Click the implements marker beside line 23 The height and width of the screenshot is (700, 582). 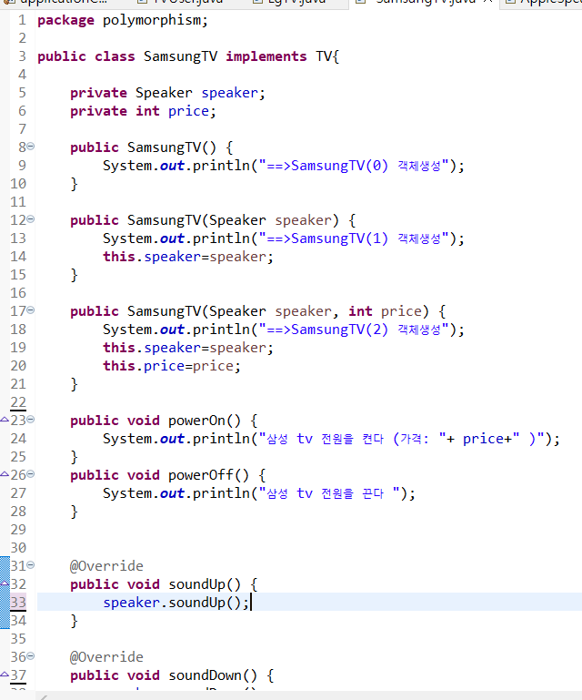coord(5,420)
